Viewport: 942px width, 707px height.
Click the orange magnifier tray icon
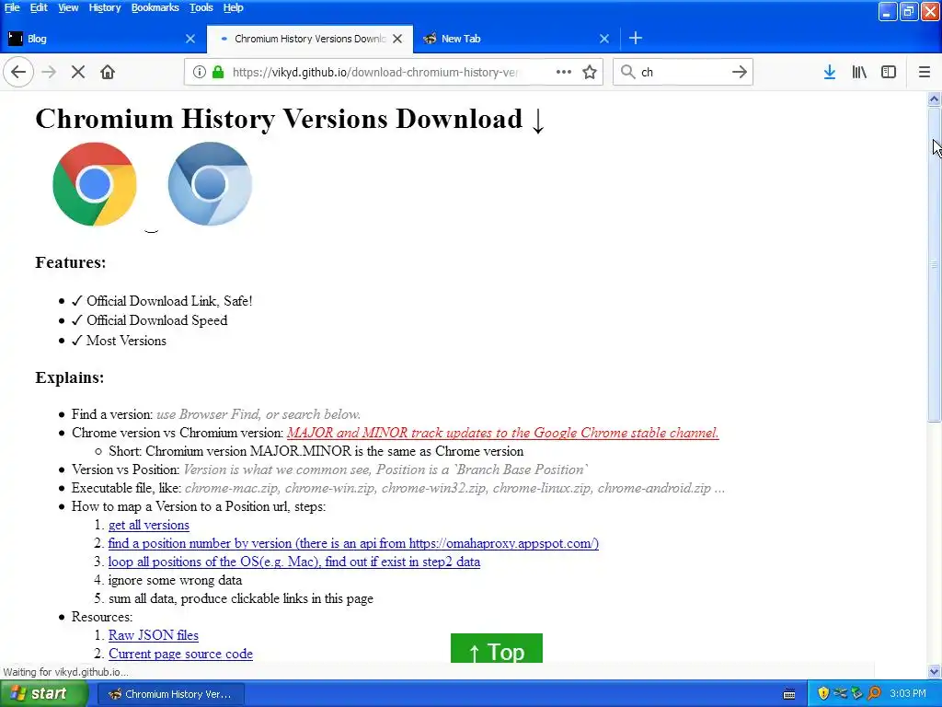[x=875, y=694]
